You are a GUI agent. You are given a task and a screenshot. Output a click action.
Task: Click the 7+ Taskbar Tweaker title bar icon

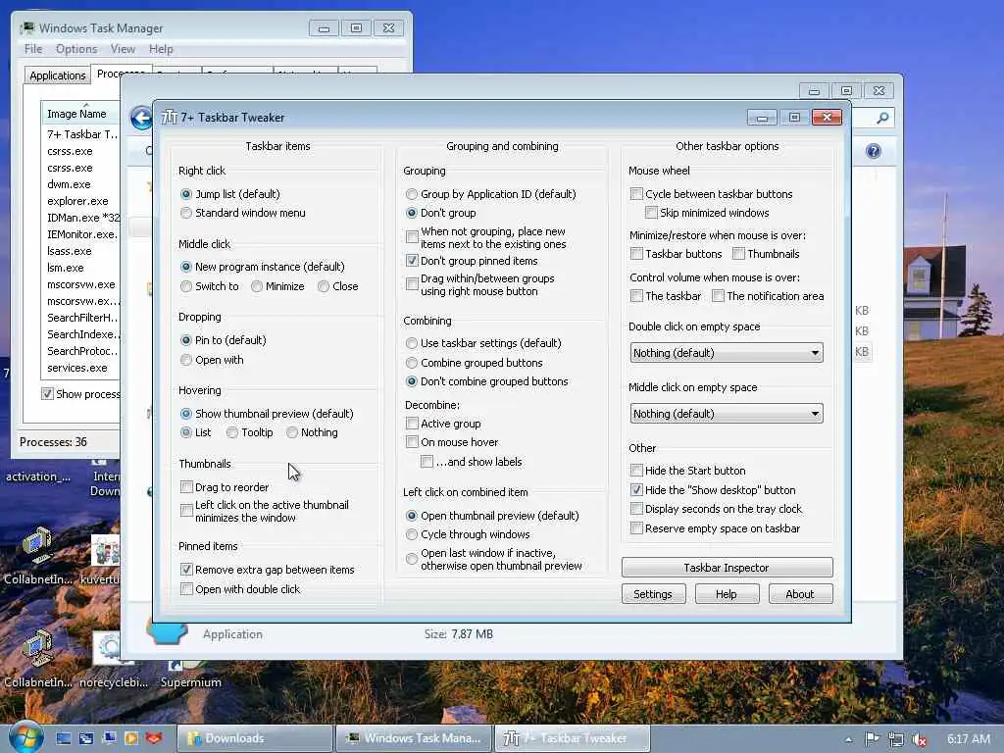169,118
